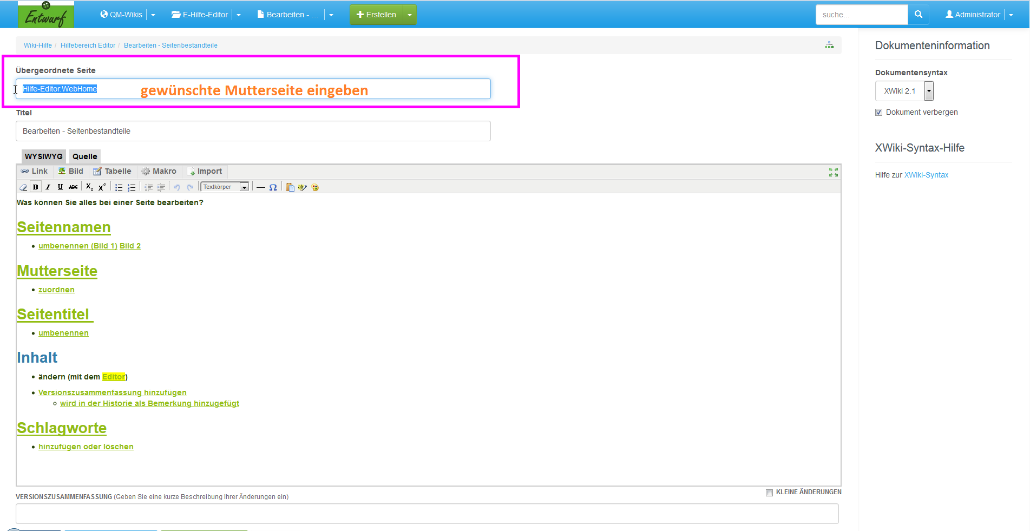Click into the Versionszusammenfassung input field
Viewport: 1030px width, 531px height.
point(427,514)
